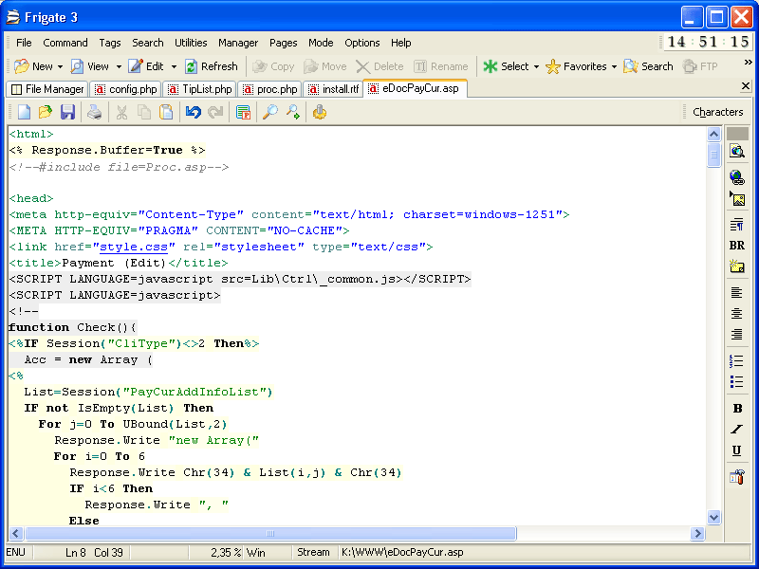Create a new document in the editor toolbar
Viewport: 759px width, 569px height.
24,112
